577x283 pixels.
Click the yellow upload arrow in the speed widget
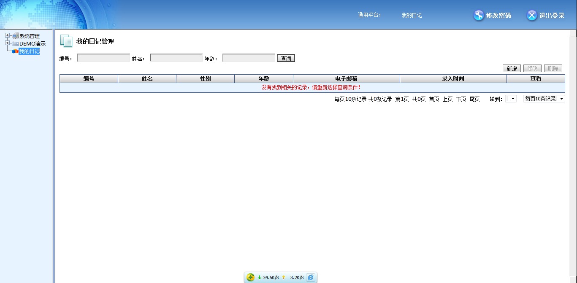(284, 277)
